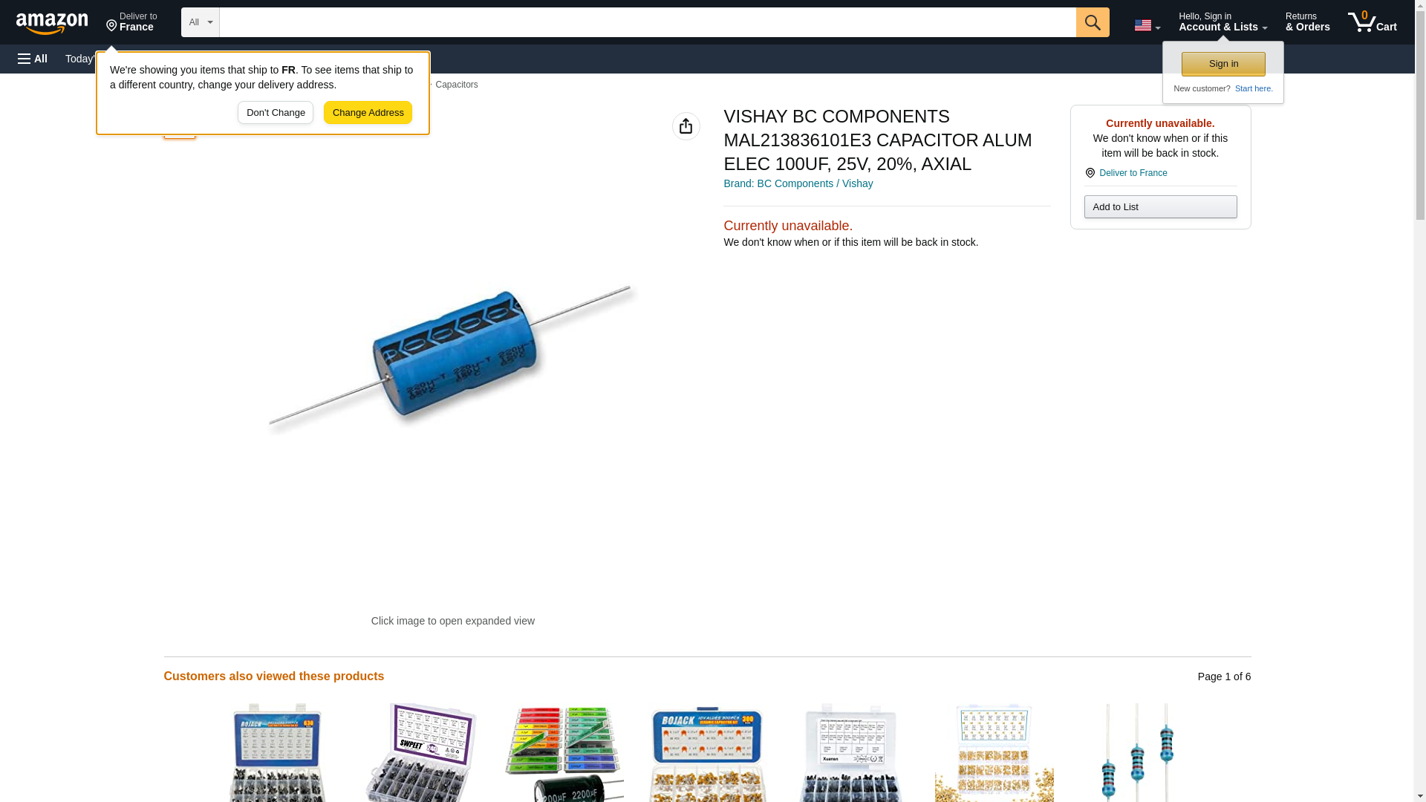
Task: Click the Change Address button
Action: tap(368, 113)
